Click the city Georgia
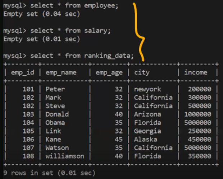Screen dimensions: 223x179 coord(147,131)
